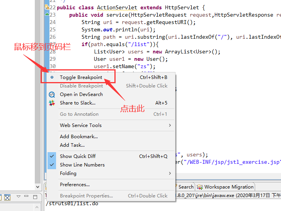
Task: Expand the Folding submenu
Action: pos(111,173)
